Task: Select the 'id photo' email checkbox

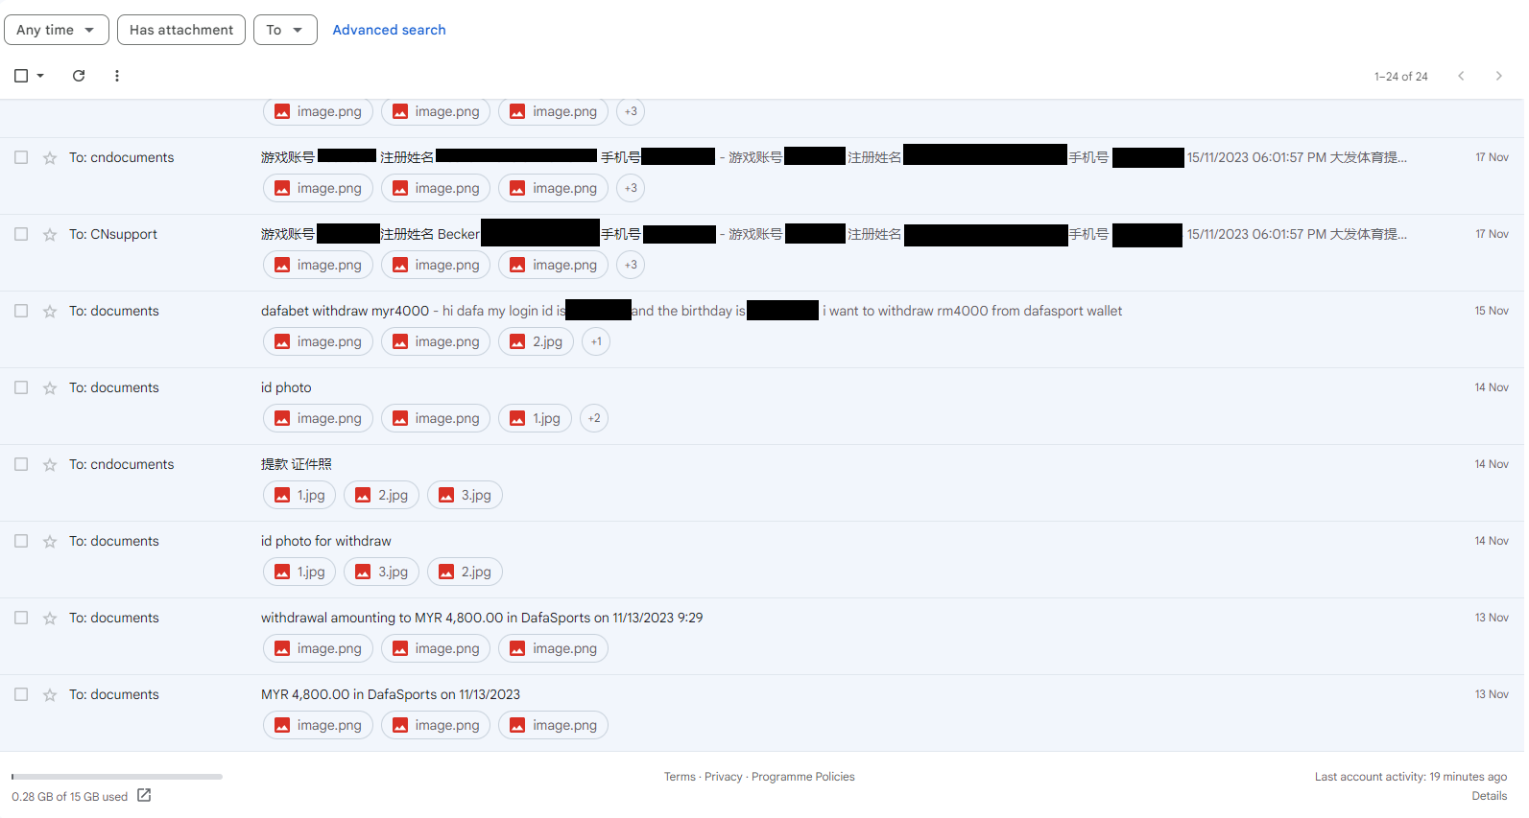Action: 21,388
